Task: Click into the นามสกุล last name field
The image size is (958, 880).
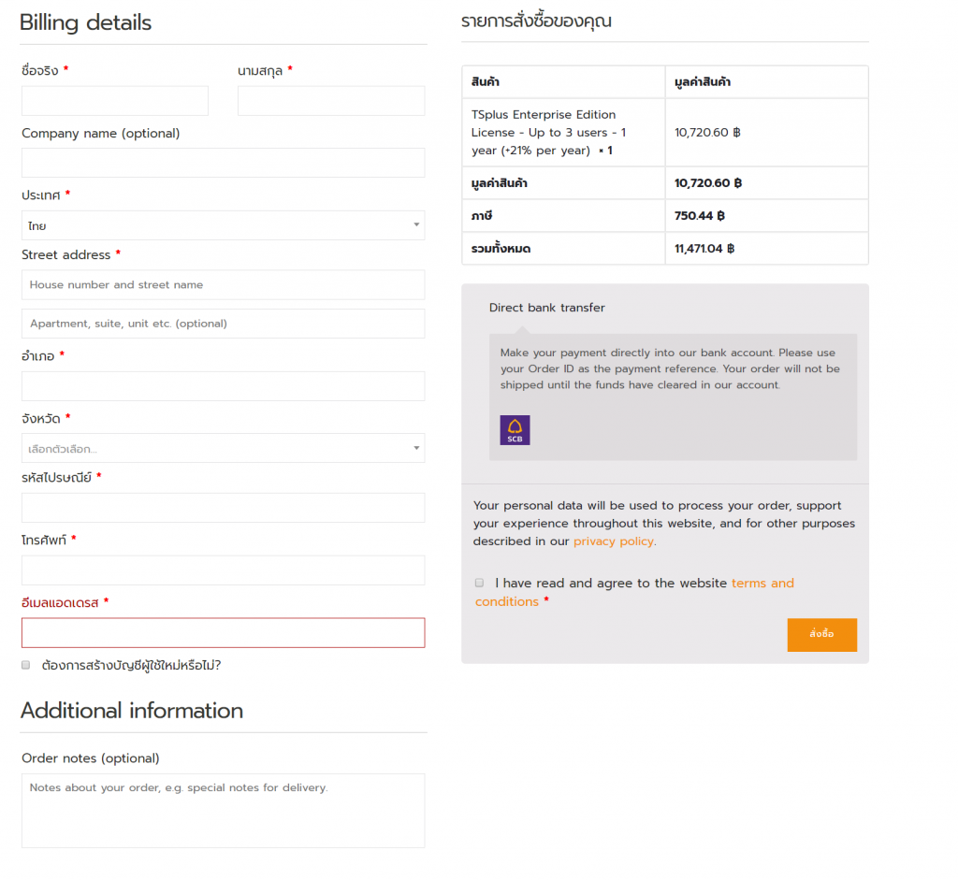Action: click(331, 101)
